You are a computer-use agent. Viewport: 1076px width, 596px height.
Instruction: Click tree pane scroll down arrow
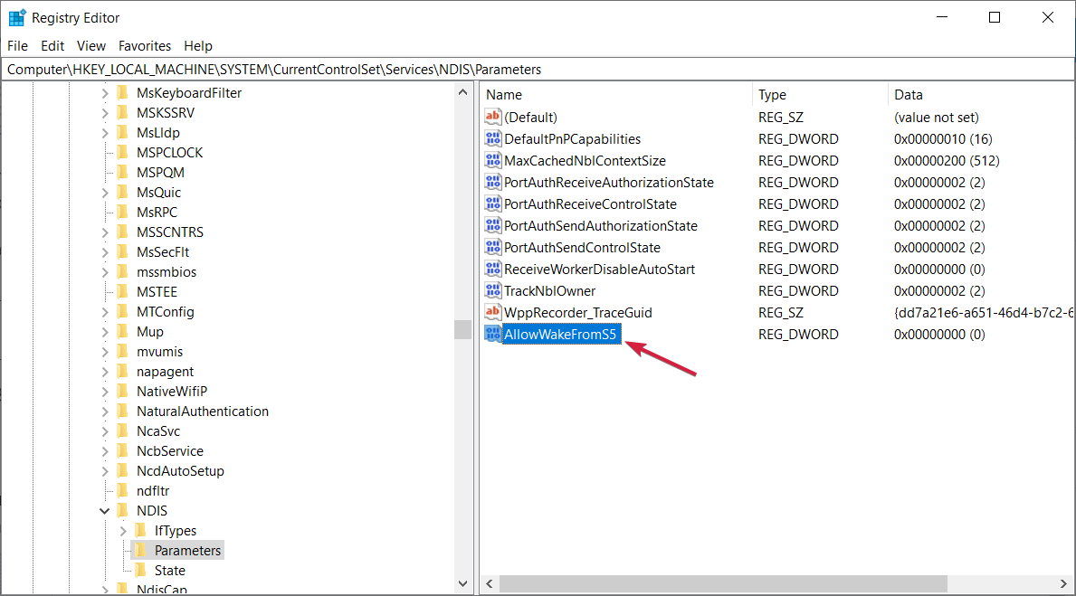[462, 583]
